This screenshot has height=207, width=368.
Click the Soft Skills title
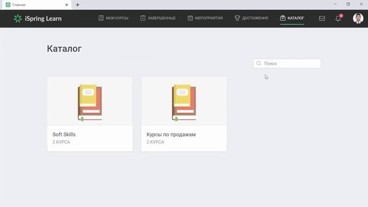click(x=64, y=135)
